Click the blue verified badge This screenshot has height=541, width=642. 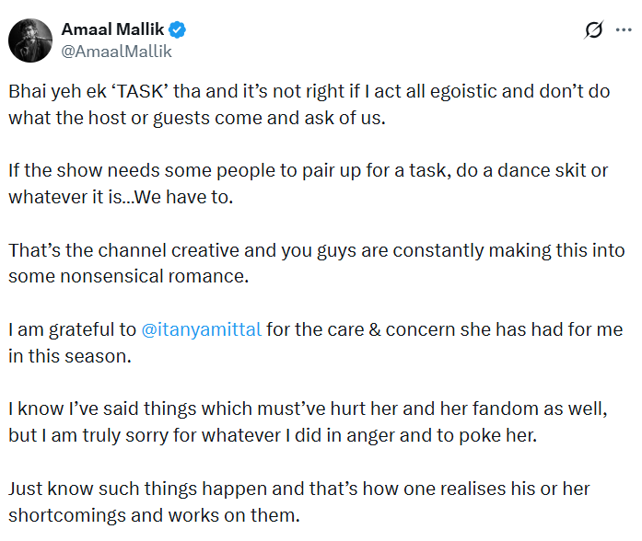[x=177, y=29]
